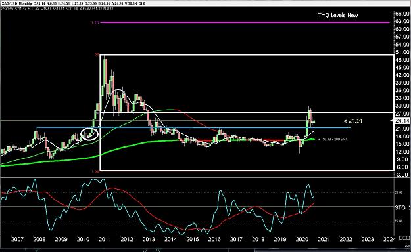The width and height of the screenshot is (411, 252).
Task: Click the 21.00 price axis label
Action: point(402,129)
